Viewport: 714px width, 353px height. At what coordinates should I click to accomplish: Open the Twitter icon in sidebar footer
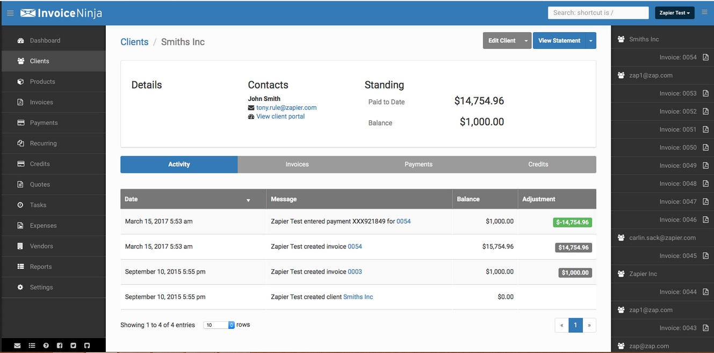(73, 345)
